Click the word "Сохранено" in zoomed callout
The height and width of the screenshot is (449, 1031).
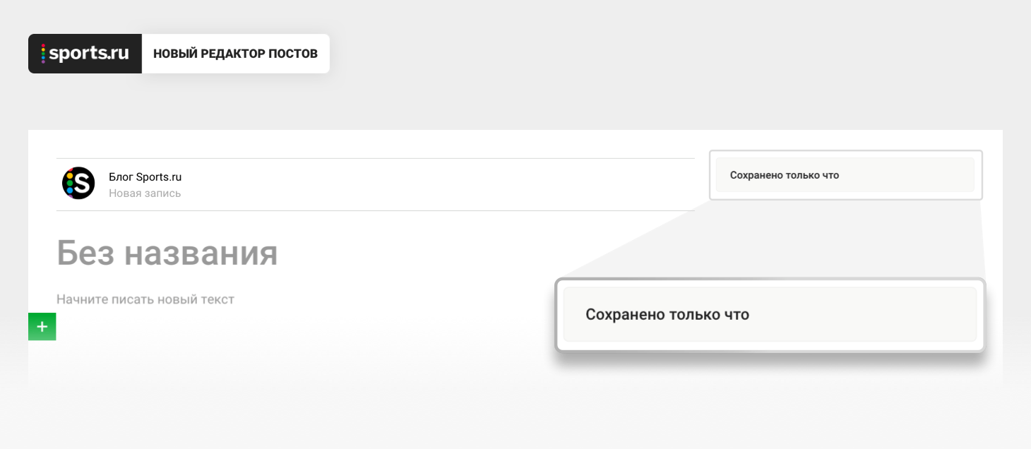point(625,314)
